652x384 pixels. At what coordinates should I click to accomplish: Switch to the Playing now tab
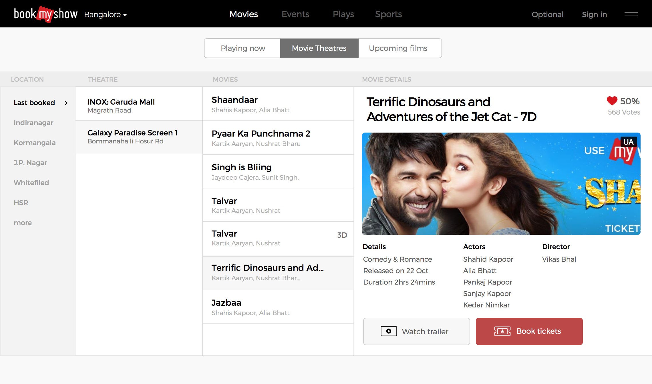pyautogui.click(x=242, y=48)
